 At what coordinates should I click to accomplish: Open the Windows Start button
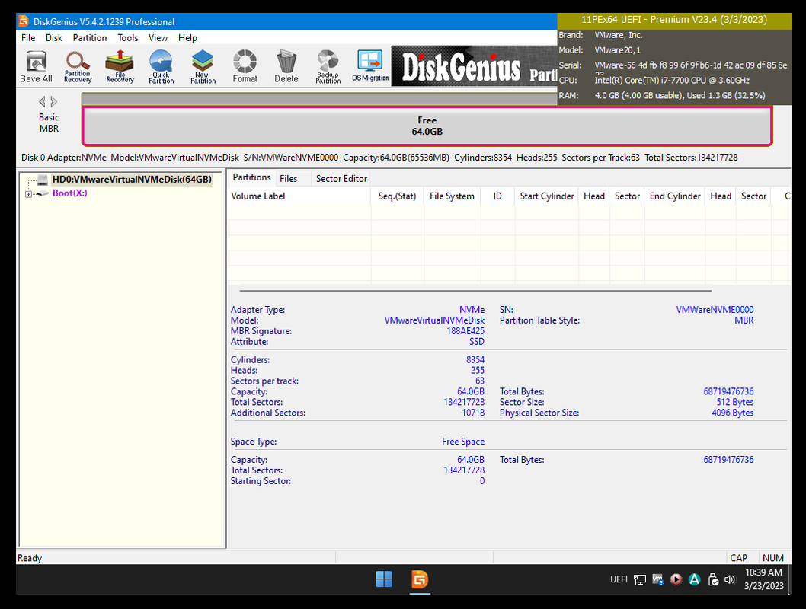point(384,579)
